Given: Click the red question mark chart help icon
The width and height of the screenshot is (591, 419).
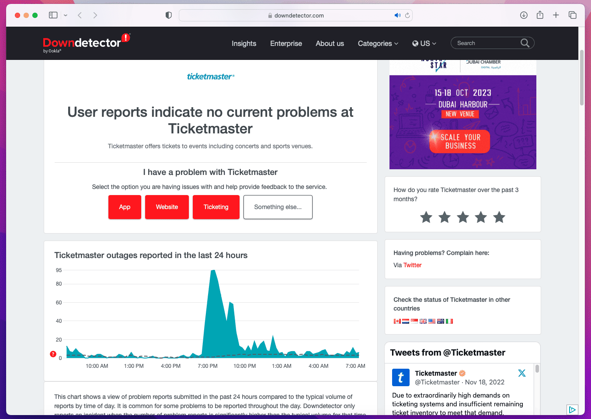Looking at the screenshot, I should click(x=53, y=354).
